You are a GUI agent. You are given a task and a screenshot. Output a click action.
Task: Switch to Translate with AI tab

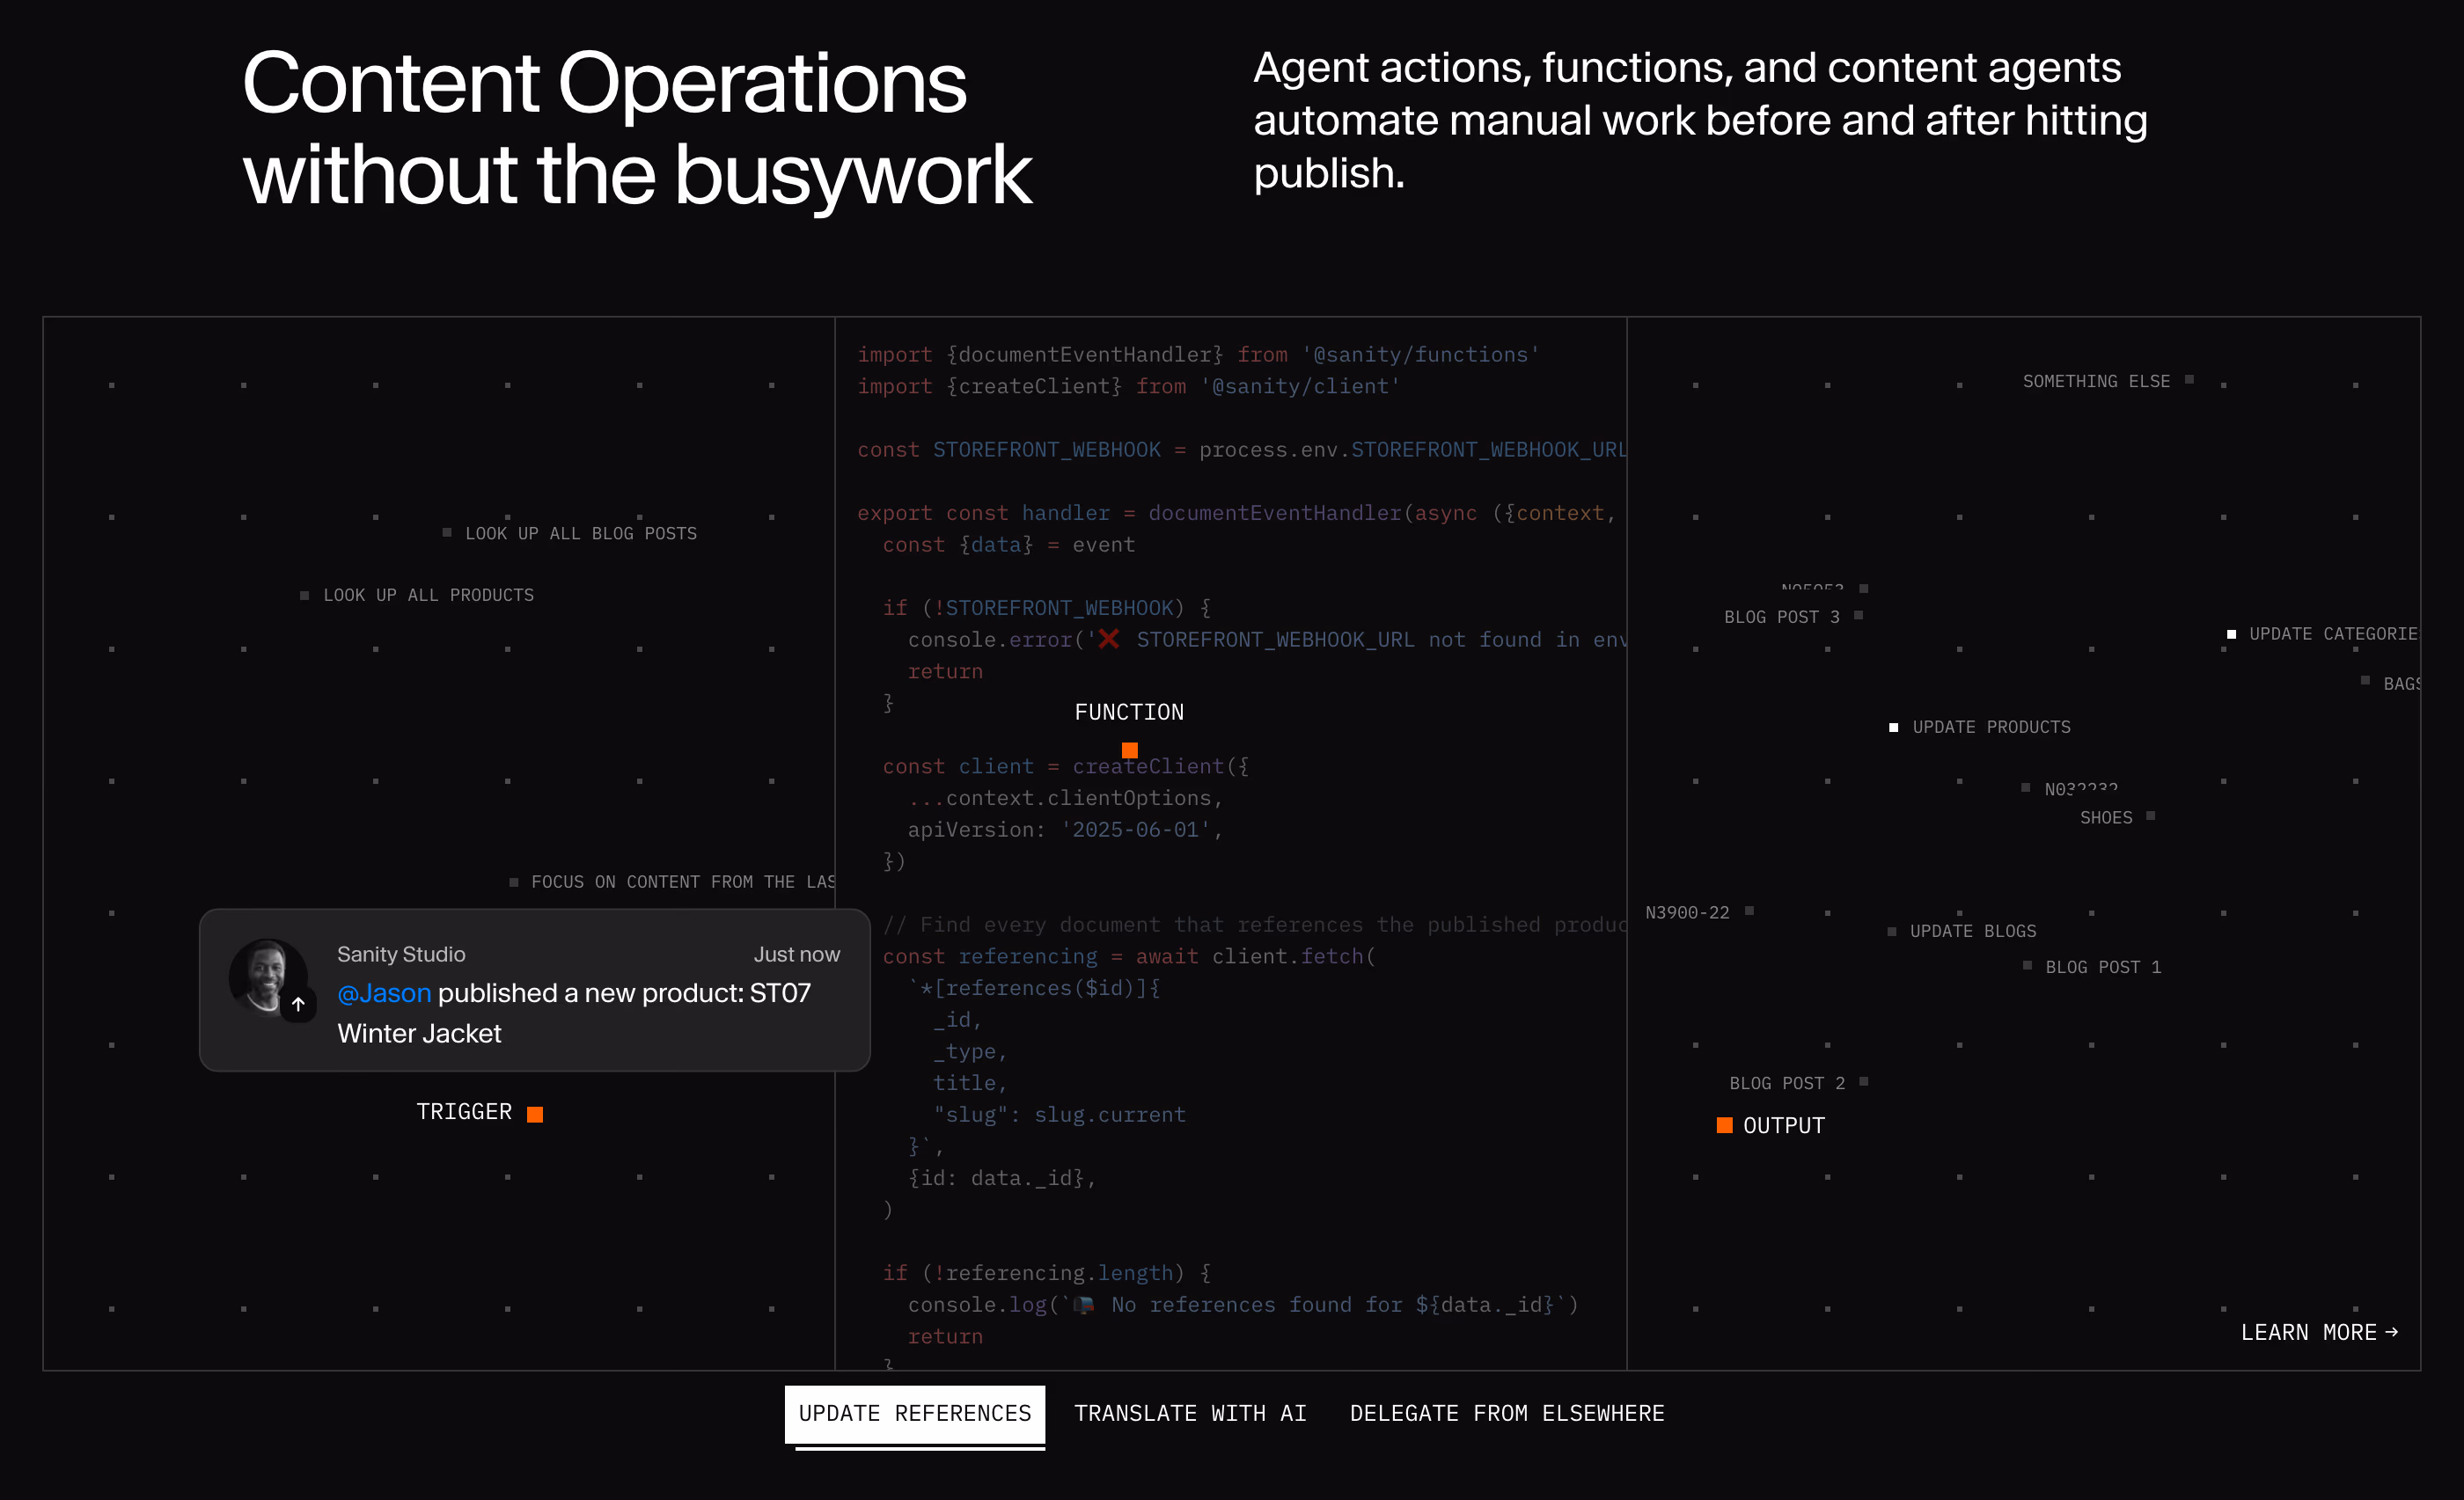pyautogui.click(x=1190, y=1413)
